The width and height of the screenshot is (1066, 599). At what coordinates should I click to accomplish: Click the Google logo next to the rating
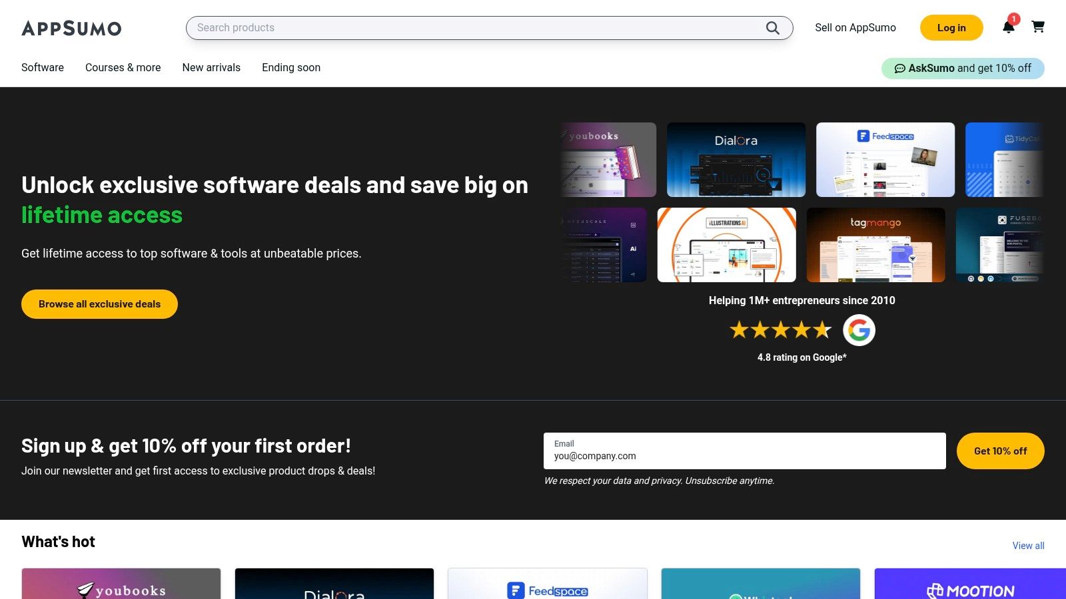859,329
